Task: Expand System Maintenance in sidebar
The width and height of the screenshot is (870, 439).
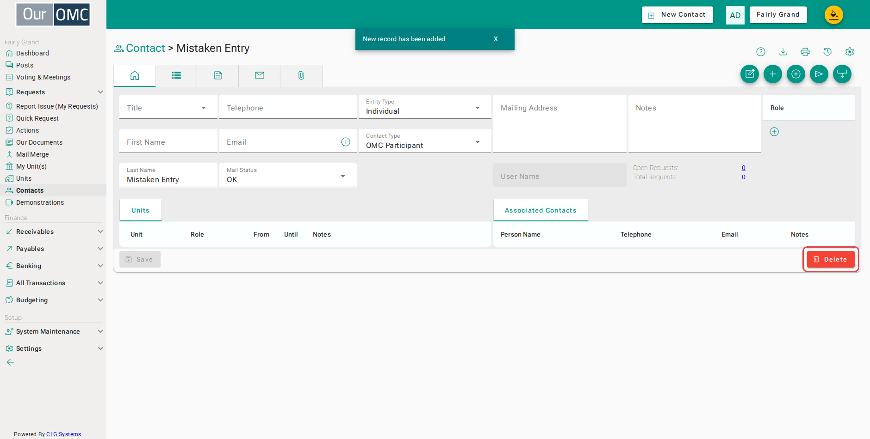Action: click(x=53, y=331)
